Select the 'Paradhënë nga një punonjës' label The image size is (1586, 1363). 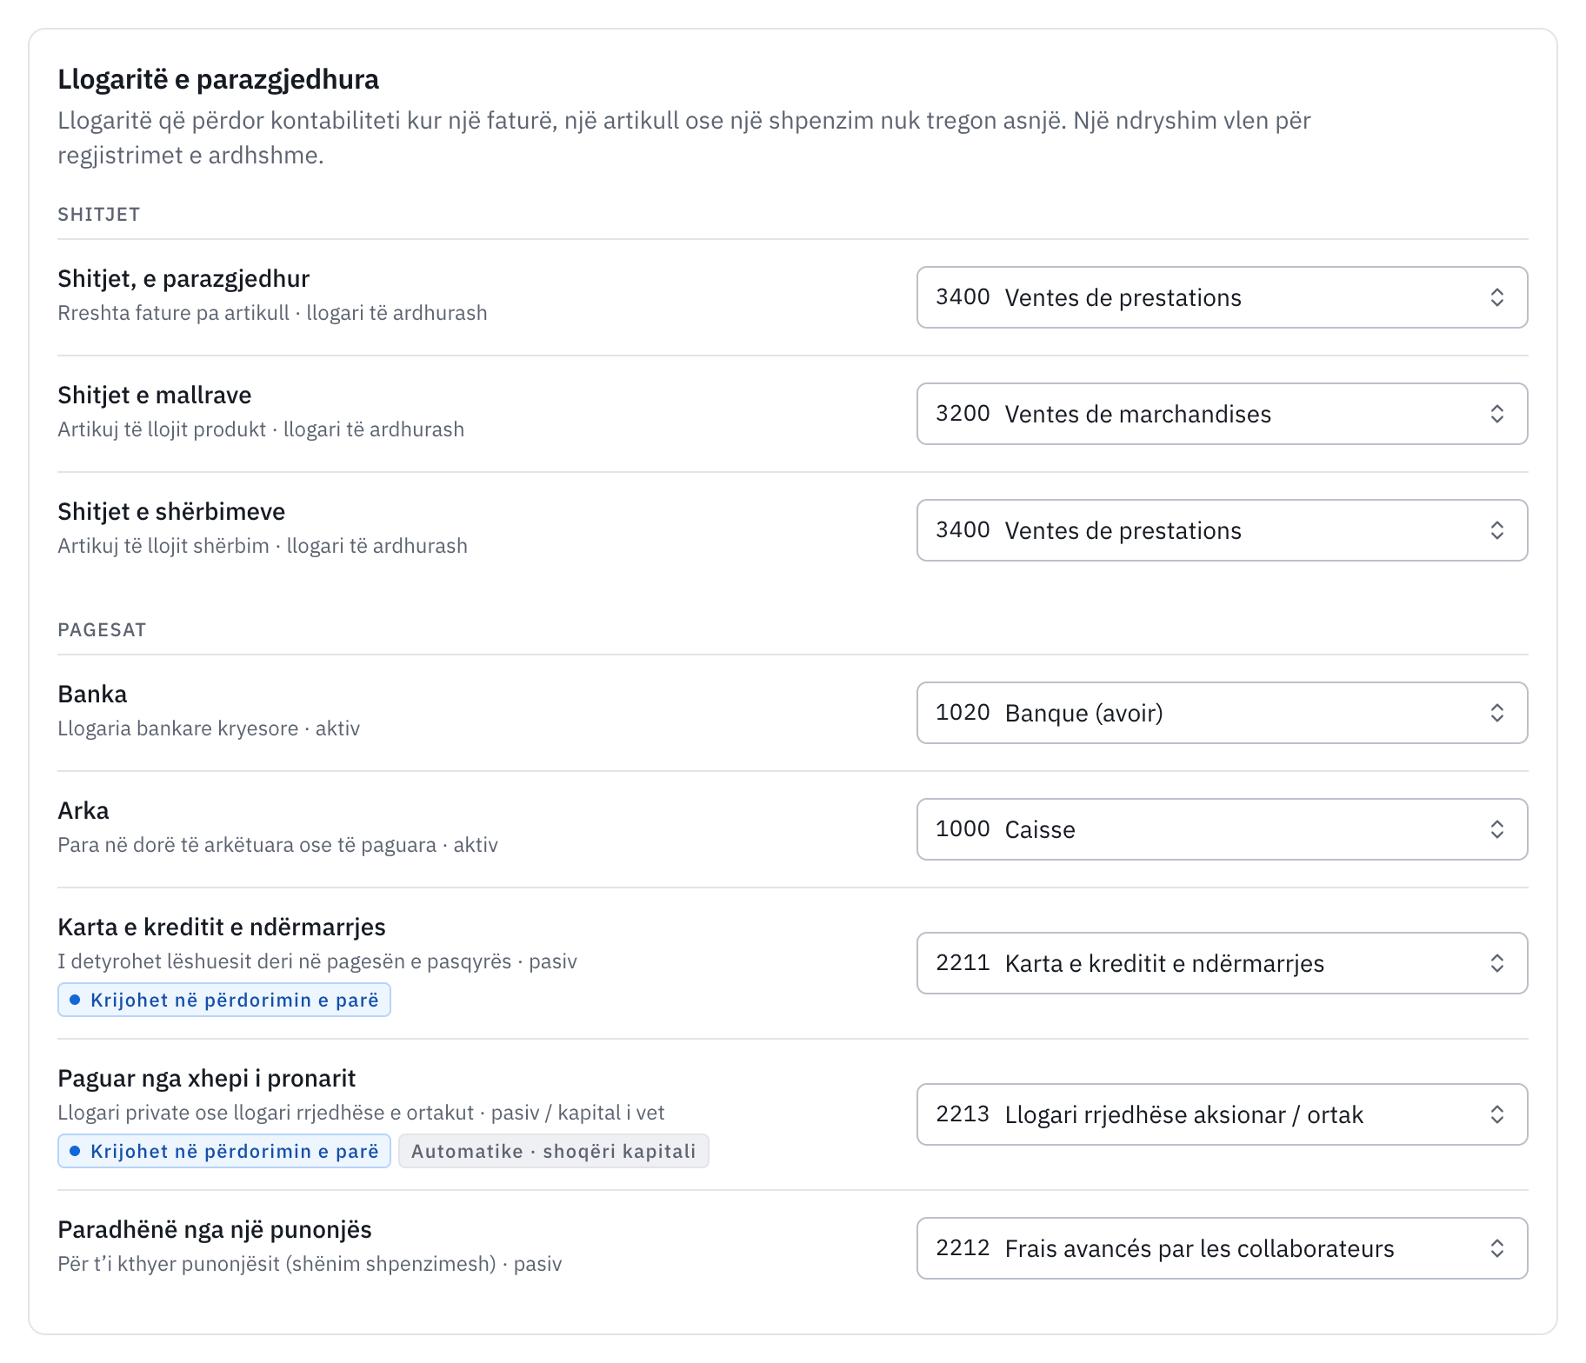(x=215, y=1229)
